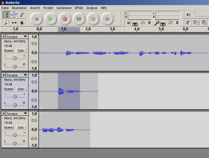The height and width of the screenshot is (158, 209).
Task: Click third track's waveform clip
Action: [64, 130]
